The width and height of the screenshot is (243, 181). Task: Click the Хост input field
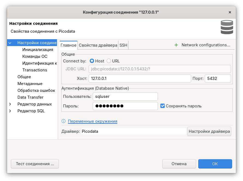point(140,79)
